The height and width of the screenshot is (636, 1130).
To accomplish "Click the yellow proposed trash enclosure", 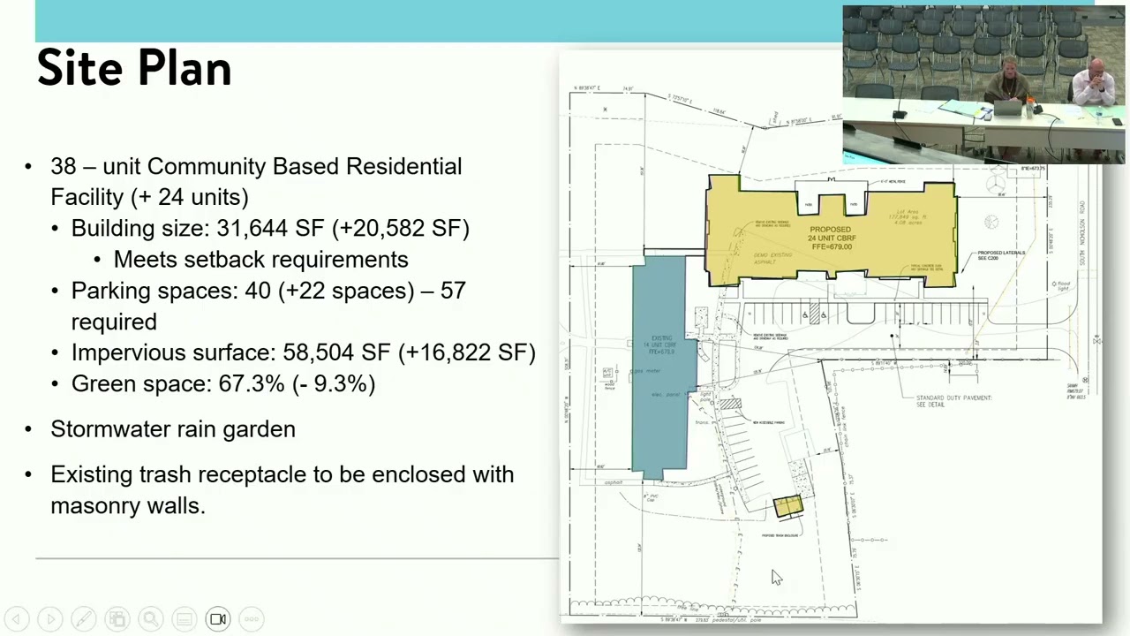I will tap(788, 505).
